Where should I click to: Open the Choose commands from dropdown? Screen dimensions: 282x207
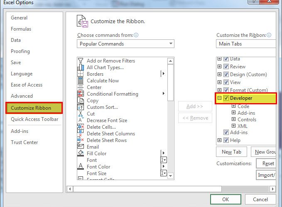click(125, 44)
